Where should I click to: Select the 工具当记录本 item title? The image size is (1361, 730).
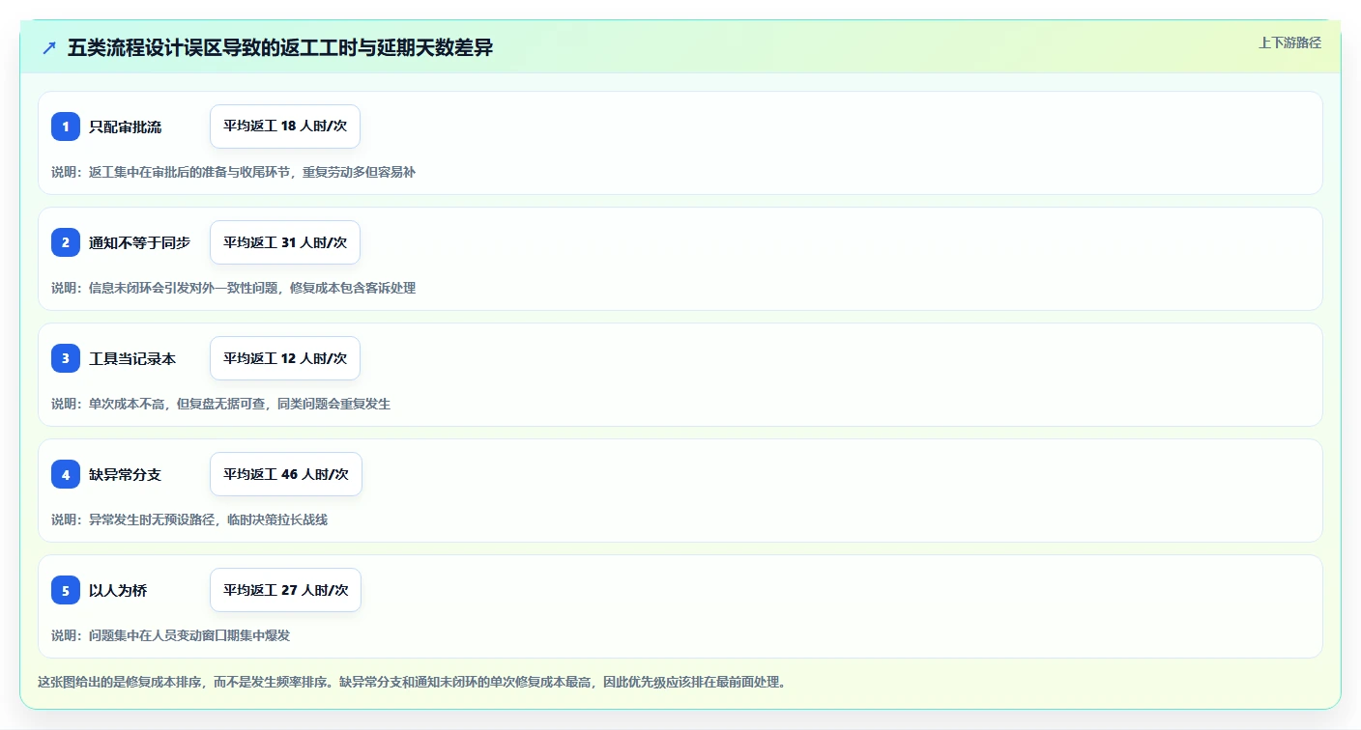click(x=132, y=358)
